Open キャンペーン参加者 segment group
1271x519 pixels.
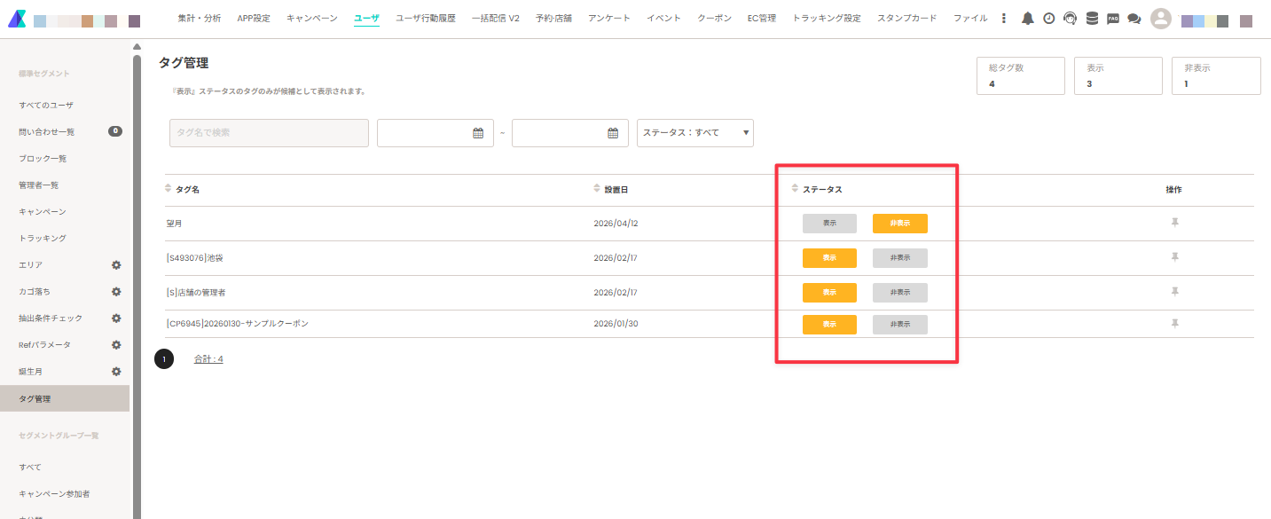[x=54, y=494]
